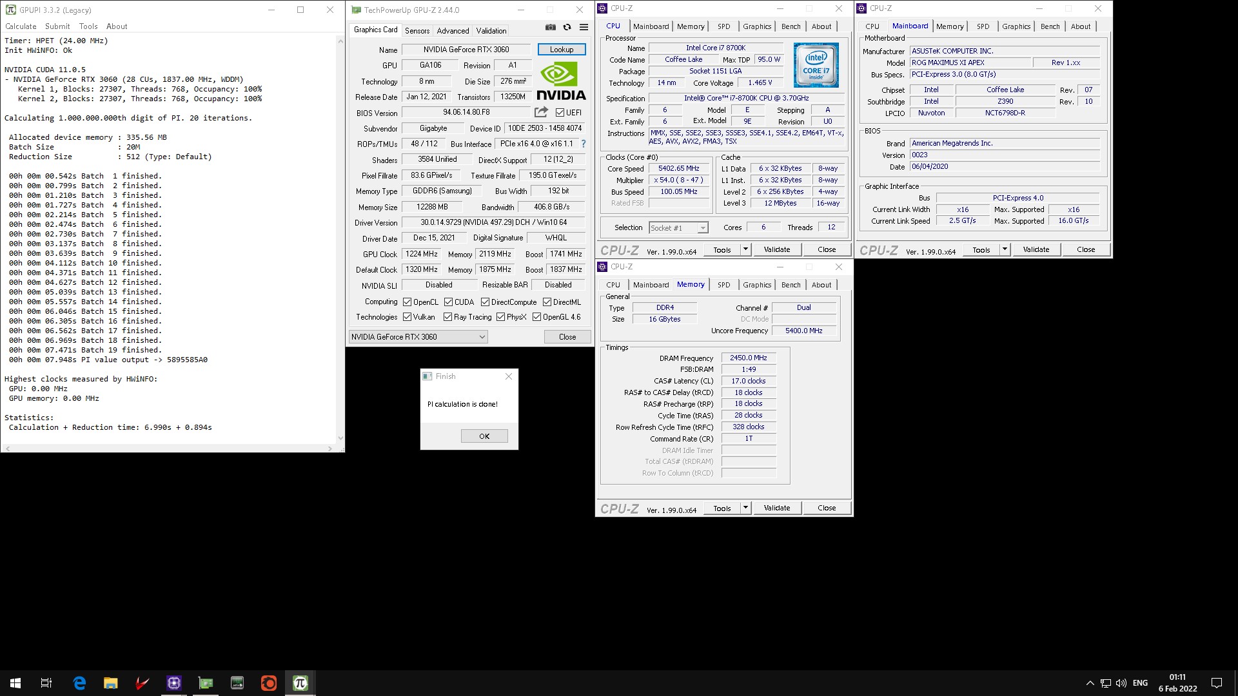Switch to GPUPI taskbar icon
1238x696 pixels.
pos(300,683)
